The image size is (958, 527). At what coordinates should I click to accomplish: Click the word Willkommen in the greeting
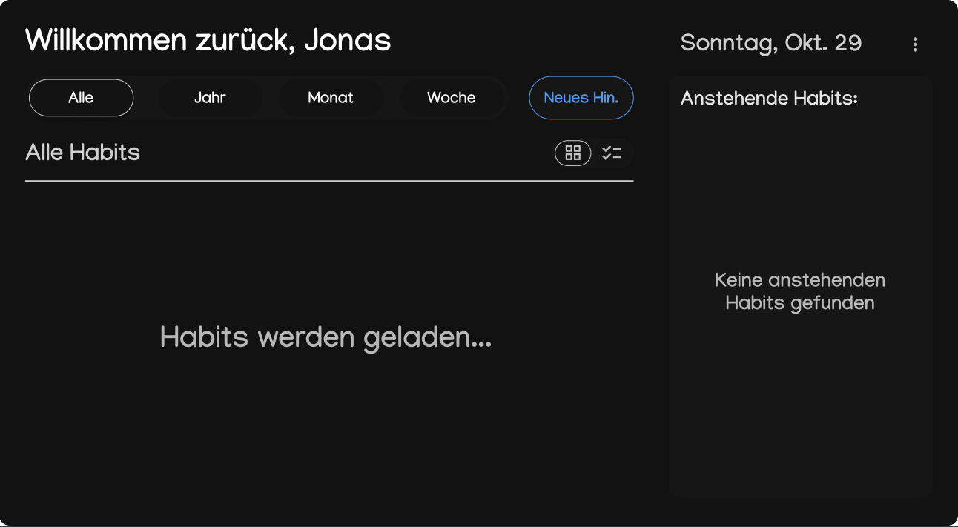[x=107, y=41]
